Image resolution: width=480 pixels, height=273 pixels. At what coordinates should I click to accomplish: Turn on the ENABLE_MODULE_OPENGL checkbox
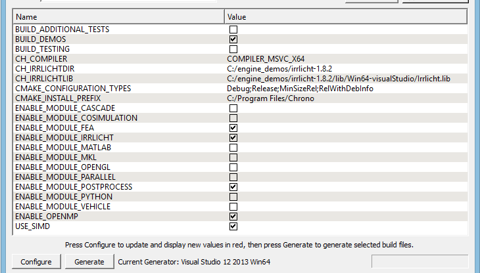tap(233, 167)
